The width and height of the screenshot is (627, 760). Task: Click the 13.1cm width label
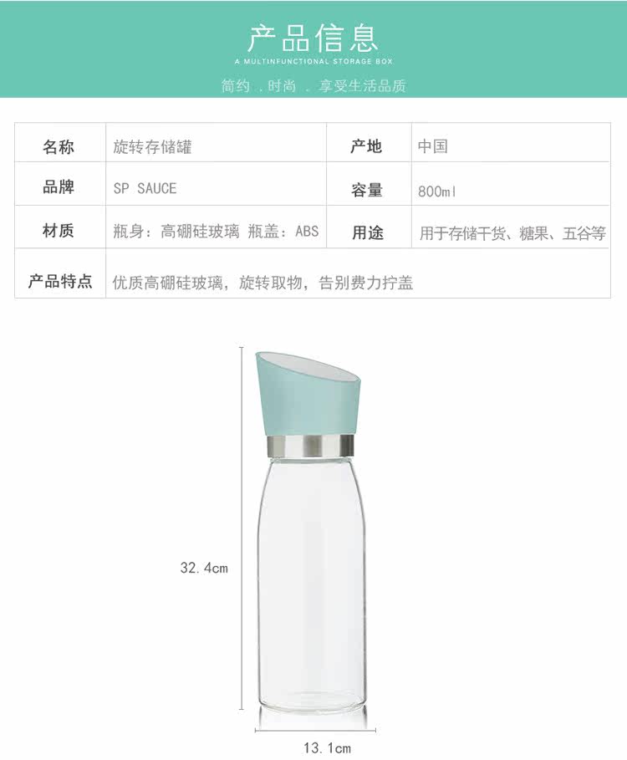(327, 748)
